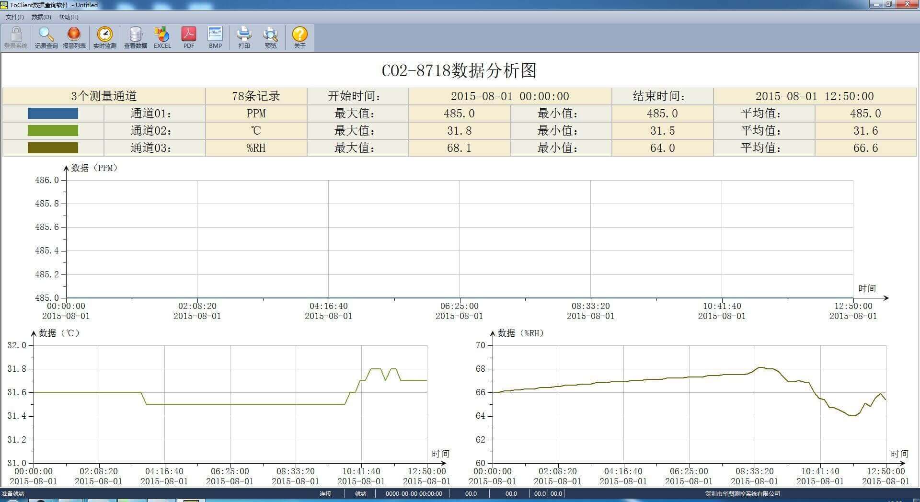
Task: Open the 记录查询 record query tool
Action: coord(46,37)
